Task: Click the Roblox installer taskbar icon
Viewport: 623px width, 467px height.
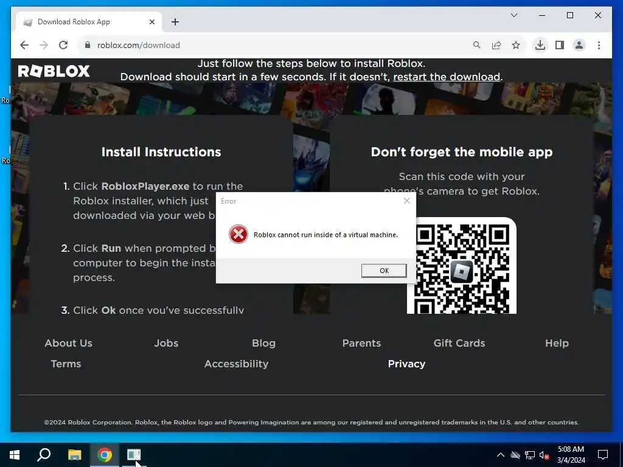Action: [x=134, y=455]
